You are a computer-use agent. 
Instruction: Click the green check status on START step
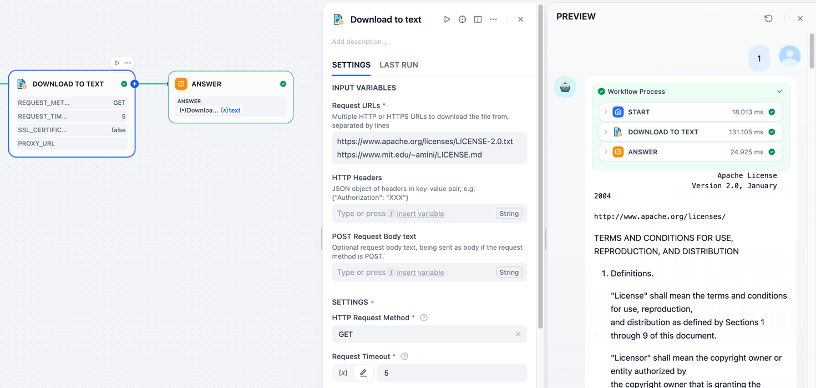coord(772,112)
